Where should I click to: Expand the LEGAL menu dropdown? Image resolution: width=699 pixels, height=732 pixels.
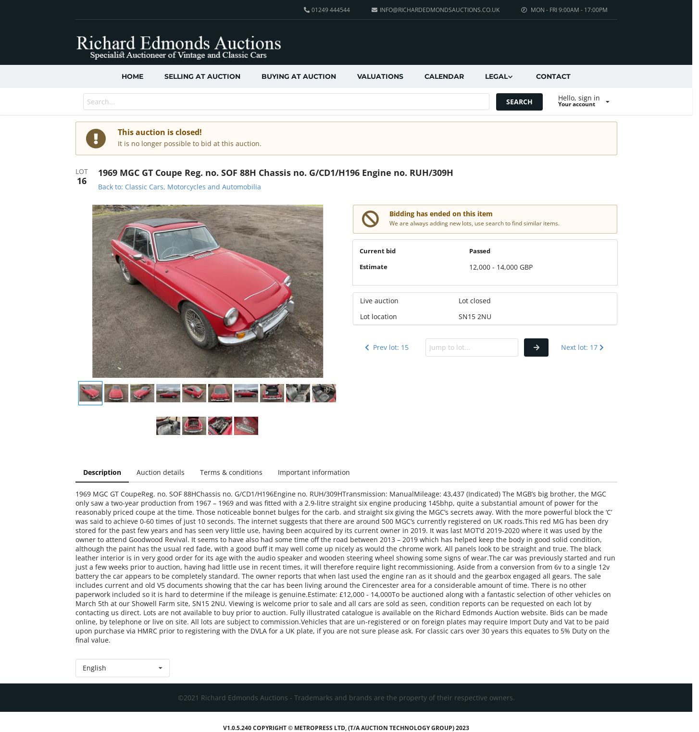pos(499,76)
